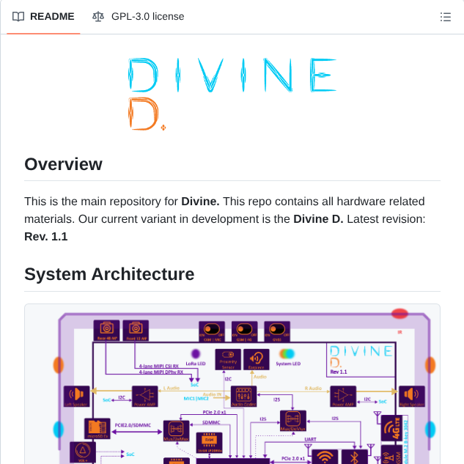Click the microSD Ex block icon
Screen dimensions: 464x464
point(97,429)
